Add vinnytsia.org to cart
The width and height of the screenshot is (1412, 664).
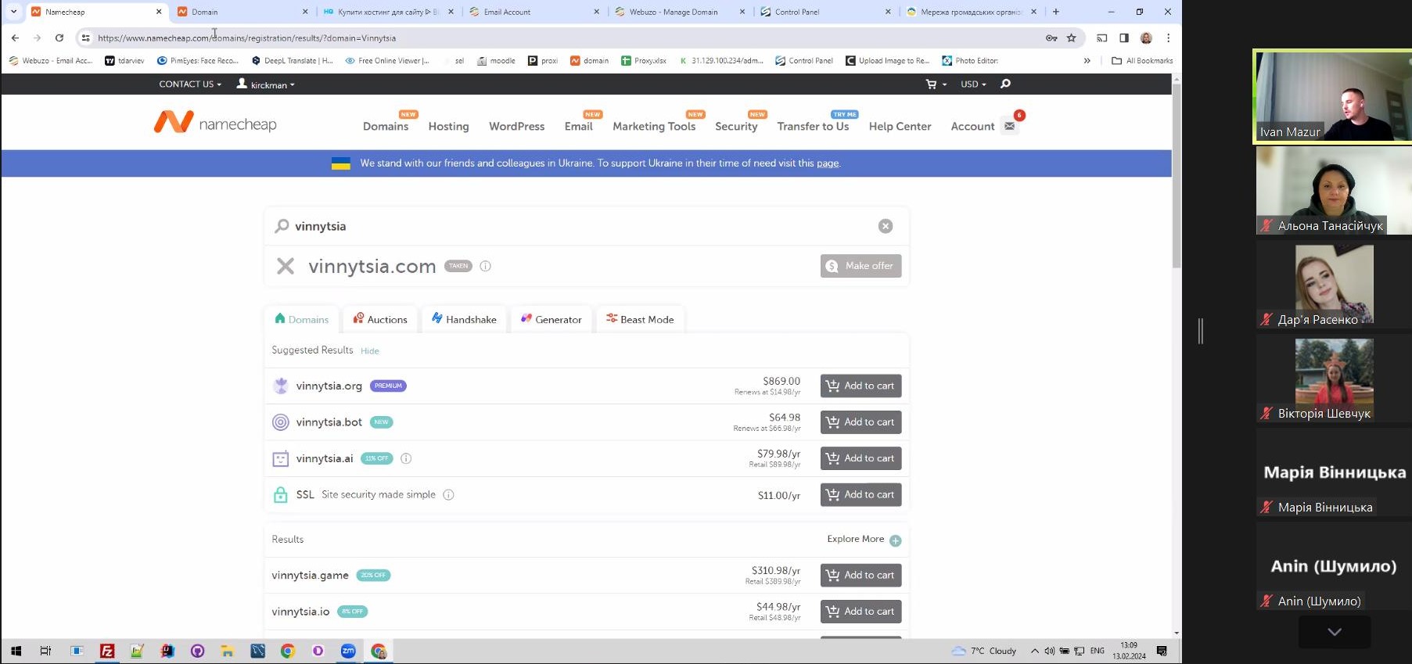(x=860, y=386)
